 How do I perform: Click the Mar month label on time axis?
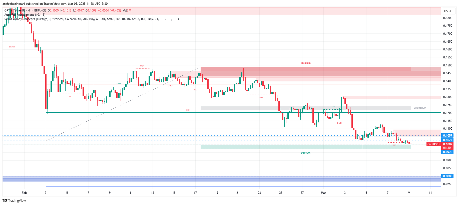(x=323, y=193)
